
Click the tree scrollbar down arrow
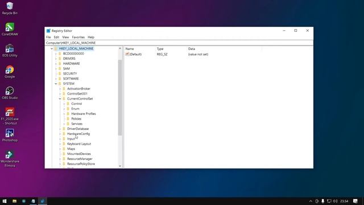click(x=120, y=166)
